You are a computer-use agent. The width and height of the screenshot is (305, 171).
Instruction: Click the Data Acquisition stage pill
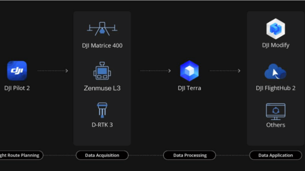pos(102,155)
